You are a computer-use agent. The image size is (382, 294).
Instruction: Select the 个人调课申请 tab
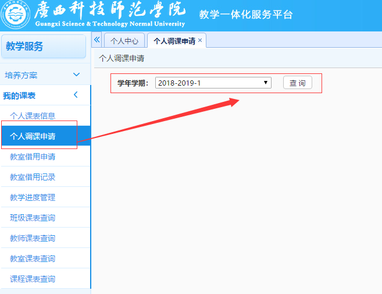[x=173, y=41]
